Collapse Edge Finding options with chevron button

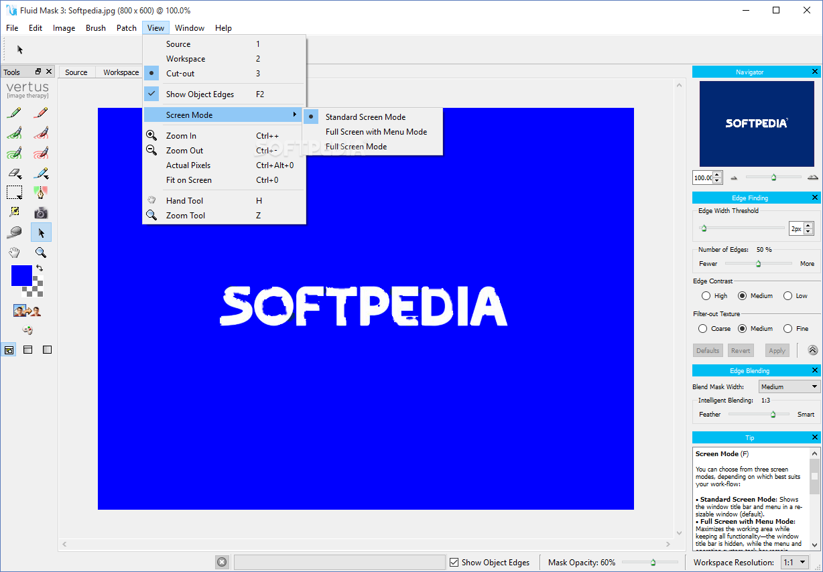pyautogui.click(x=812, y=350)
